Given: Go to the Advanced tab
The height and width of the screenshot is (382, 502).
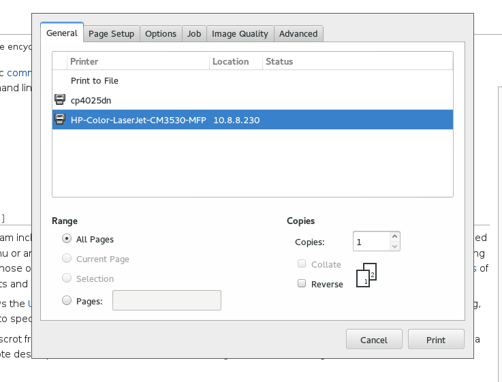Looking at the screenshot, I should [298, 33].
